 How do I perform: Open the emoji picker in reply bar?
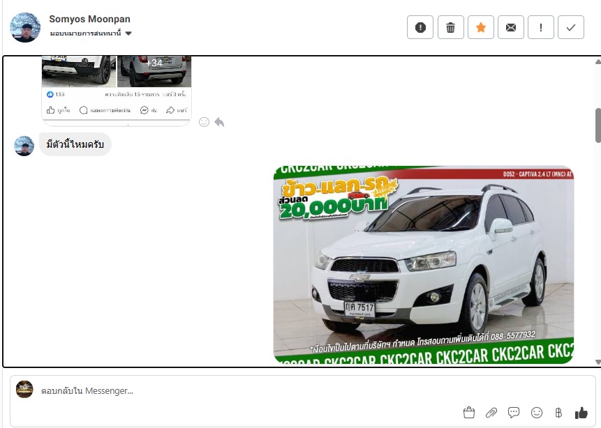pos(537,413)
